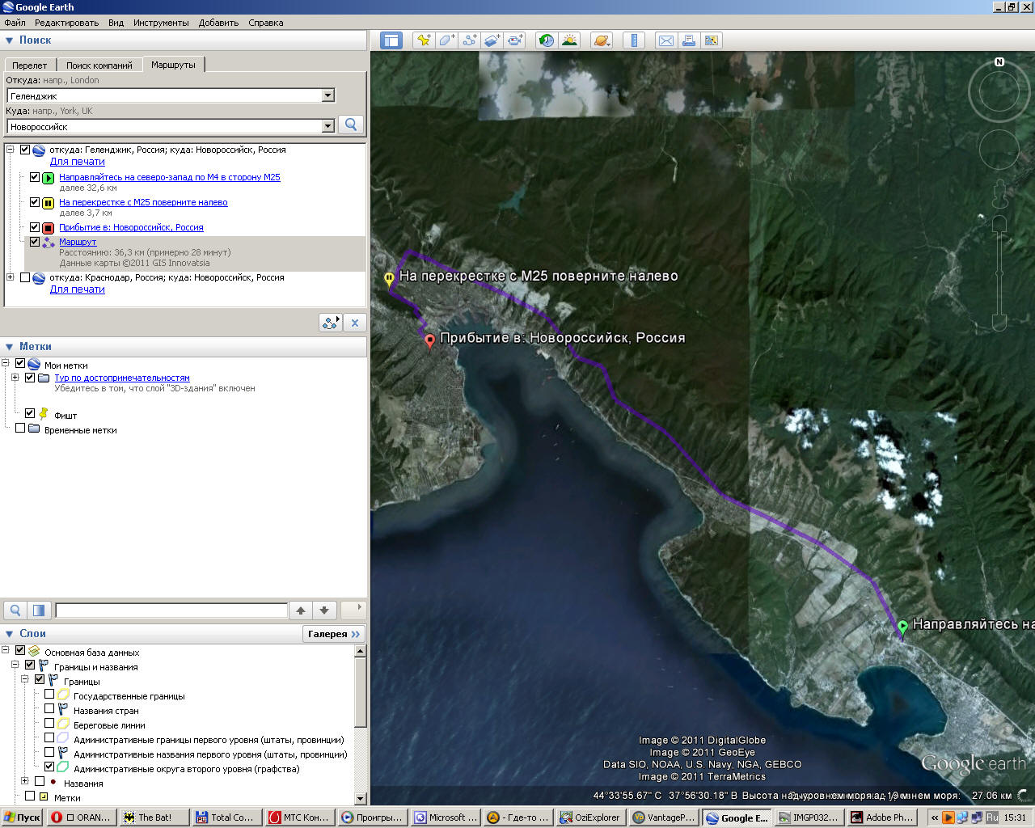Open the Галерея button
Screen dimensions: 1035x828
pyautogui.click(x=333, y=634)
